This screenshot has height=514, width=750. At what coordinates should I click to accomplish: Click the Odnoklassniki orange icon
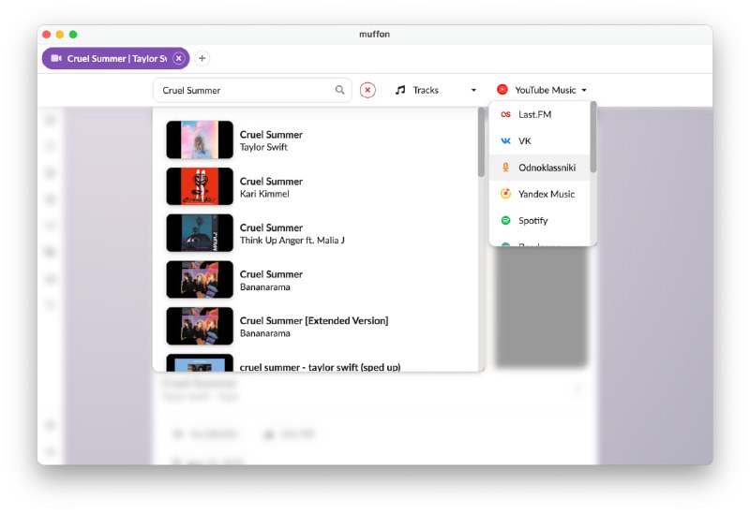click(x=505, y=168)
